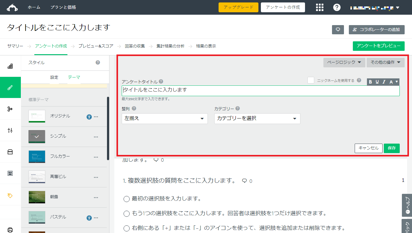412x233 pixels.
Task: Switch to the 設定 tab
Action: click(x=54, y=77)
